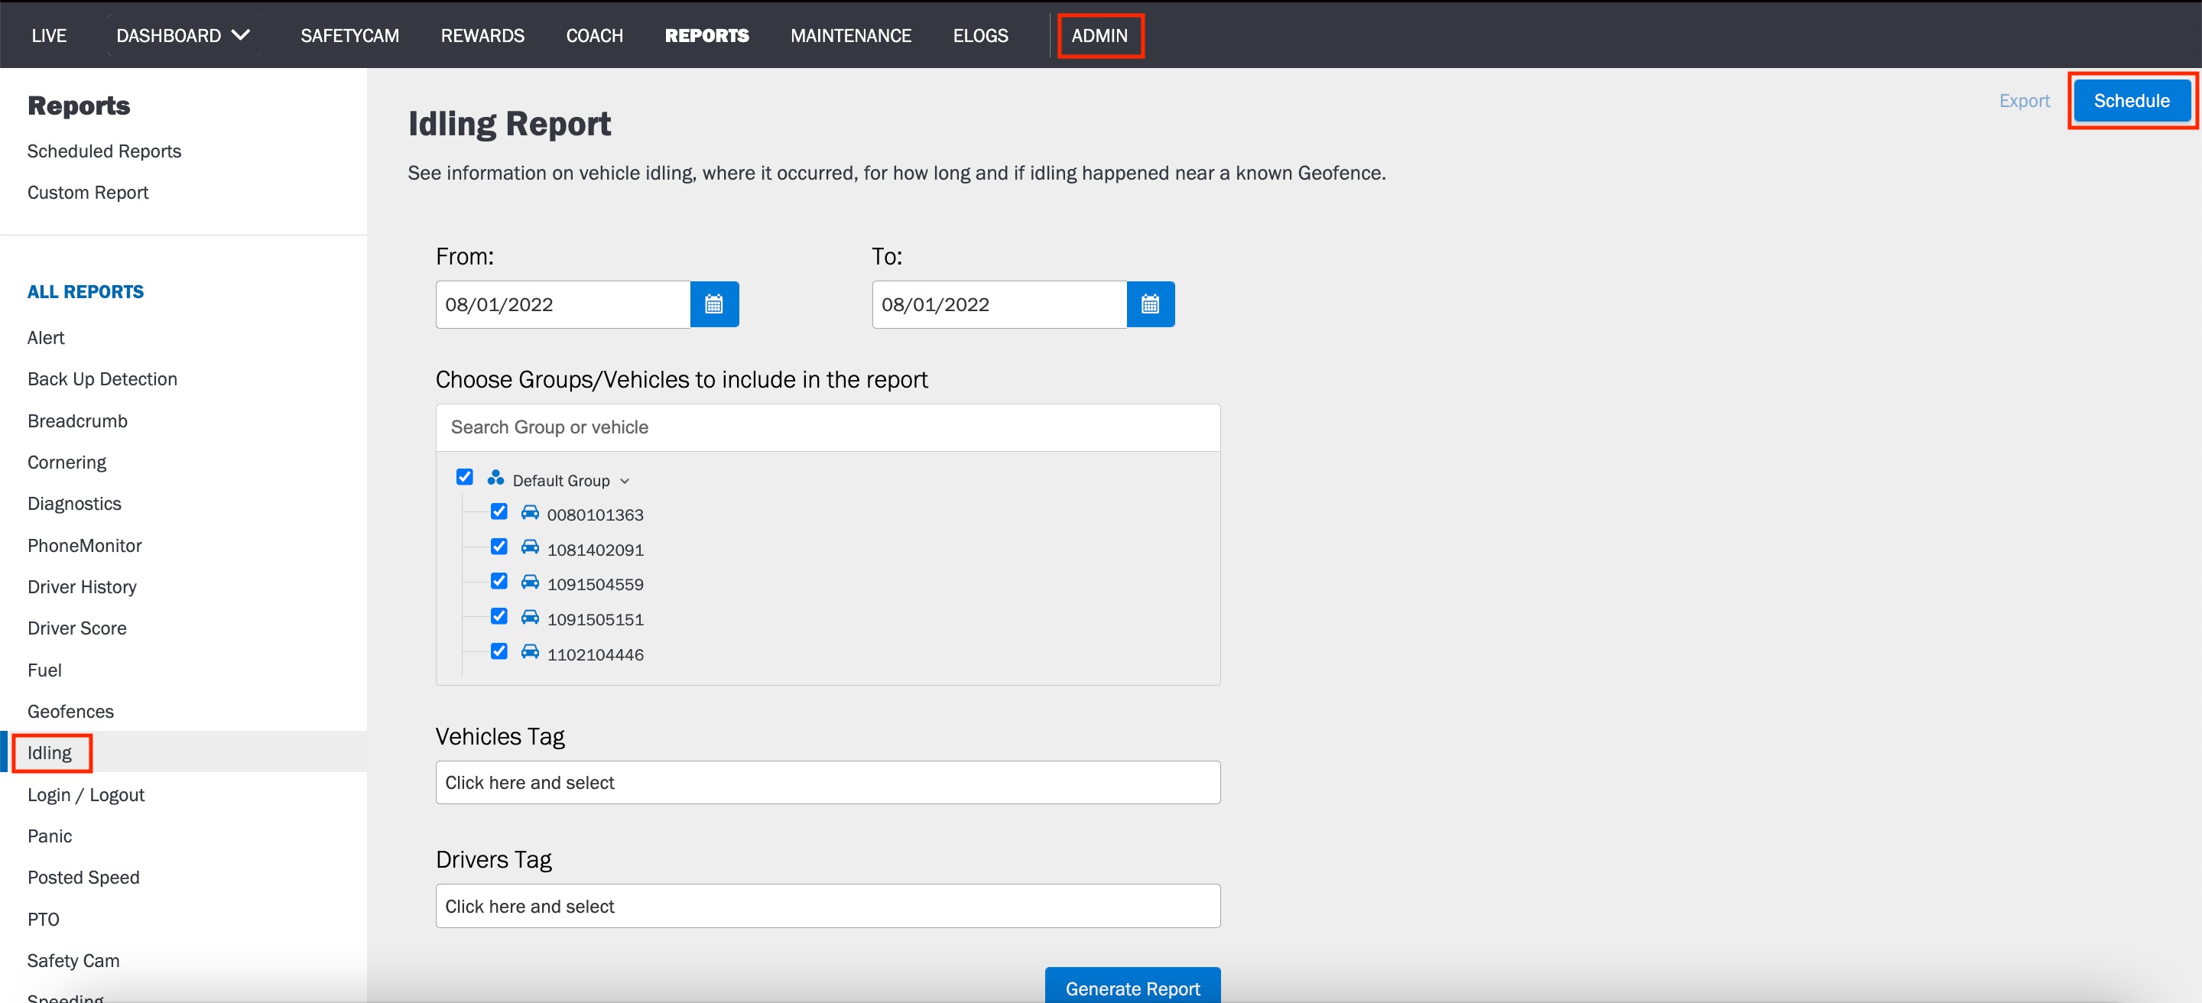Open Scheduled Reports in sidebar
Image resolution: width=2202 pixels, height=1003 pixels.
pyautogui.click(x=104, y=151)
